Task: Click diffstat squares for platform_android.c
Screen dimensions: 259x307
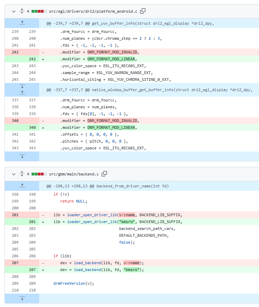Action: click(39, 11)
